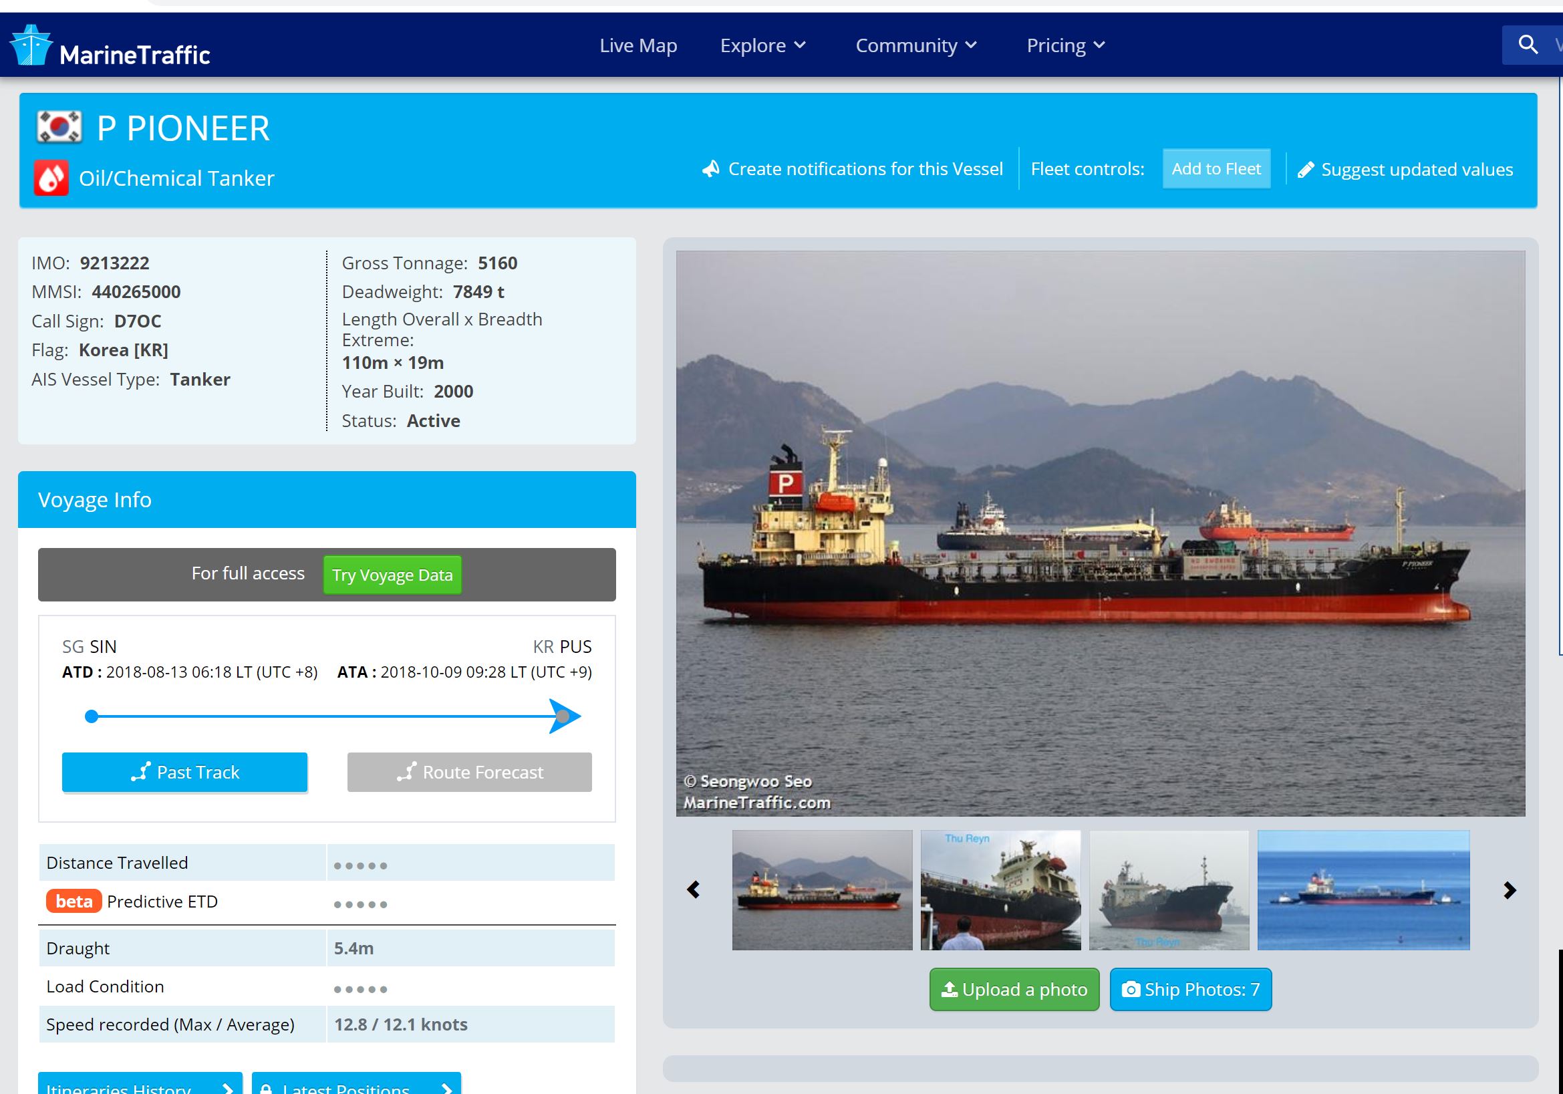Open the Community dropdown menu
The image size is (1563, 1094).
click(x=915, y=45)
